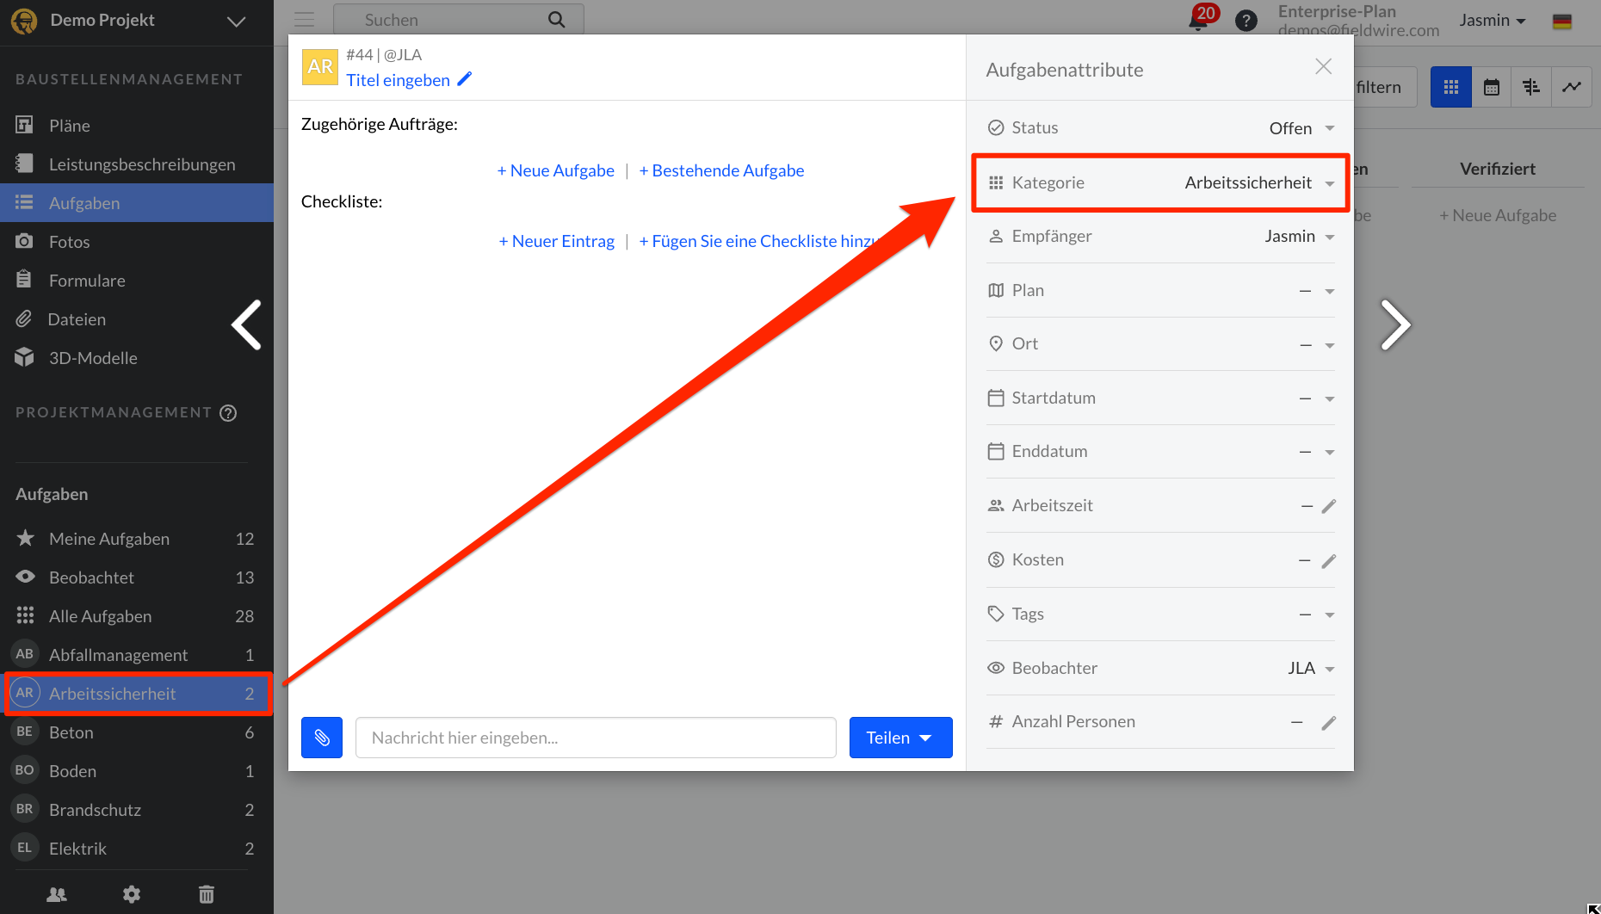Click the hamburger menu icon beside search
The width and height of the screenshot is (1601, 914).
(x=304, y=19)
